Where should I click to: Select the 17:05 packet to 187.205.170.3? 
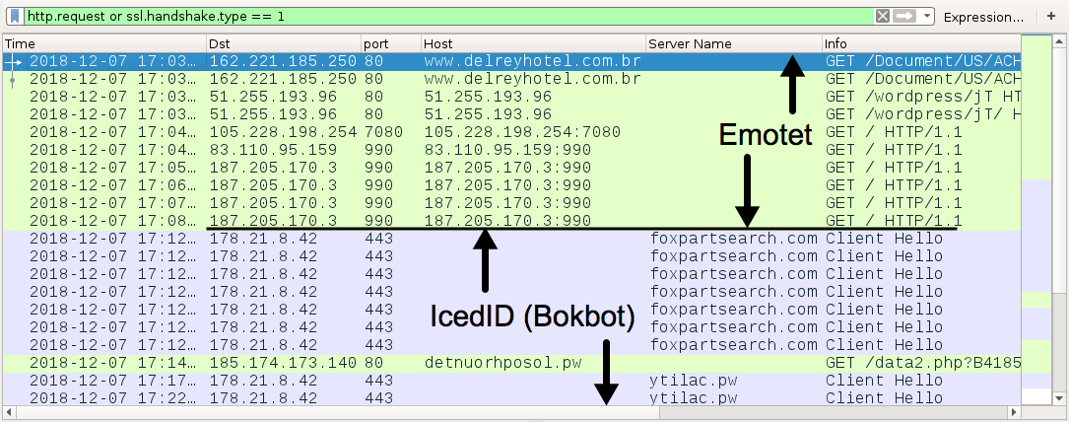click(512, 168)
